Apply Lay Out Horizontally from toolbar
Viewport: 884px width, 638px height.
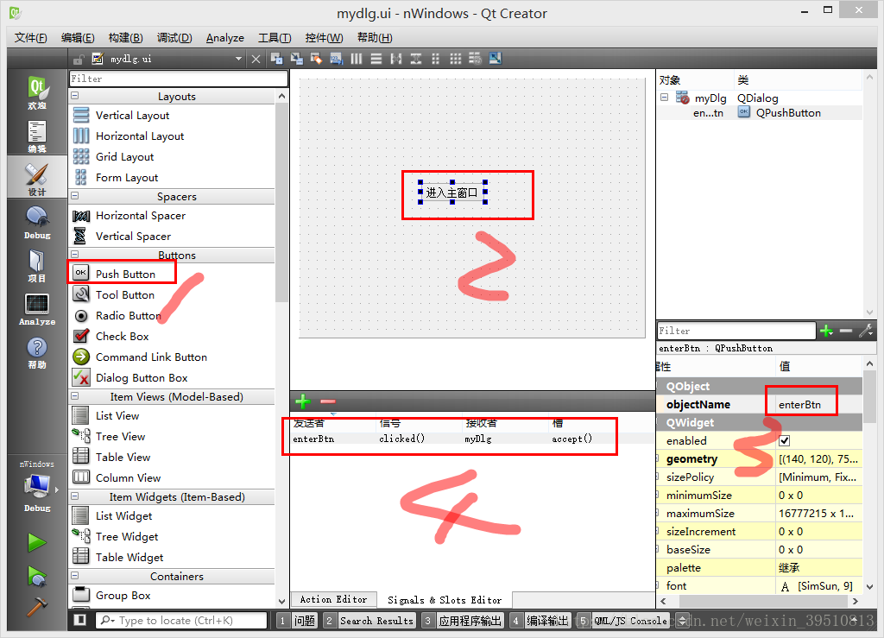(357, 59)
